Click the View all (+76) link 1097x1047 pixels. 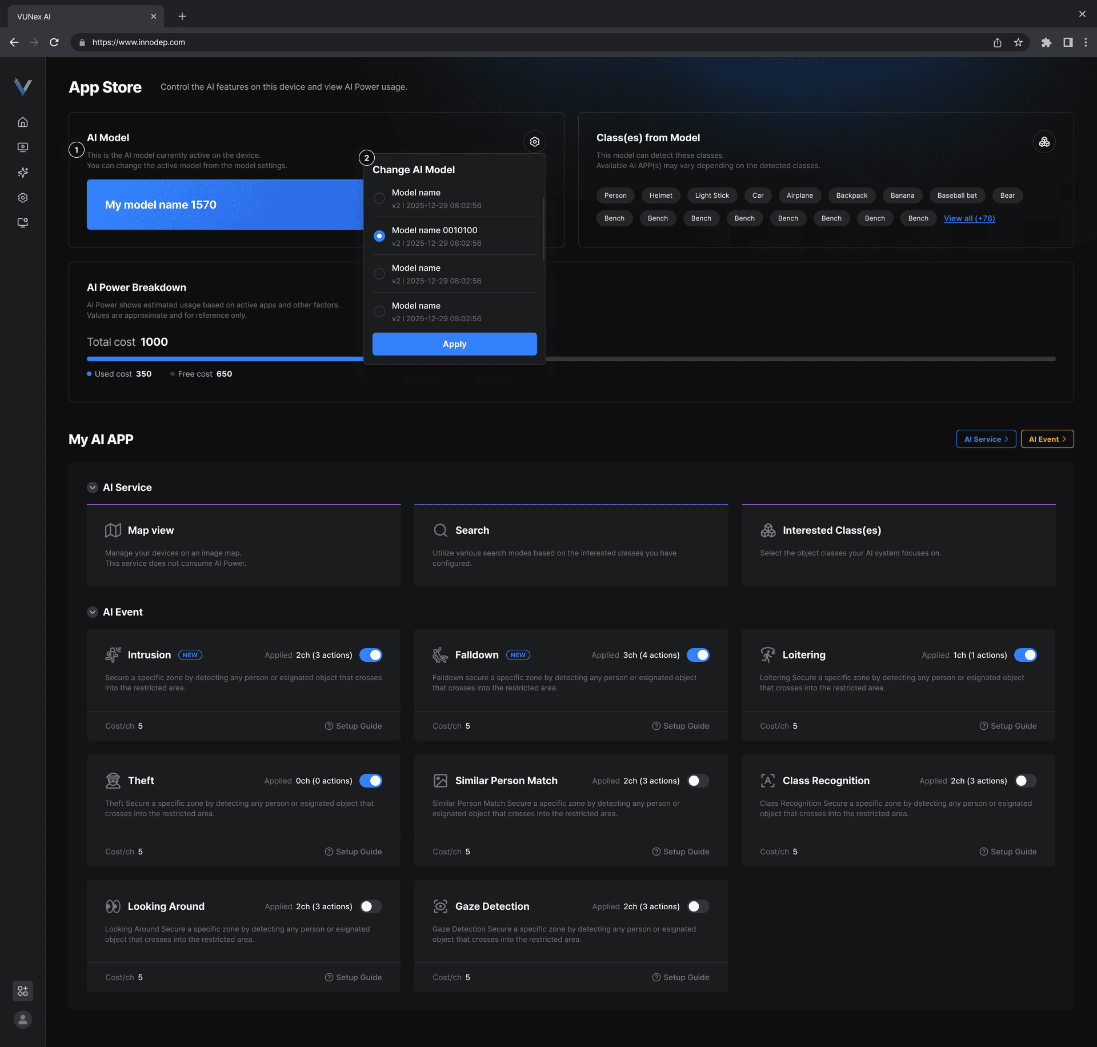[969, 218]
